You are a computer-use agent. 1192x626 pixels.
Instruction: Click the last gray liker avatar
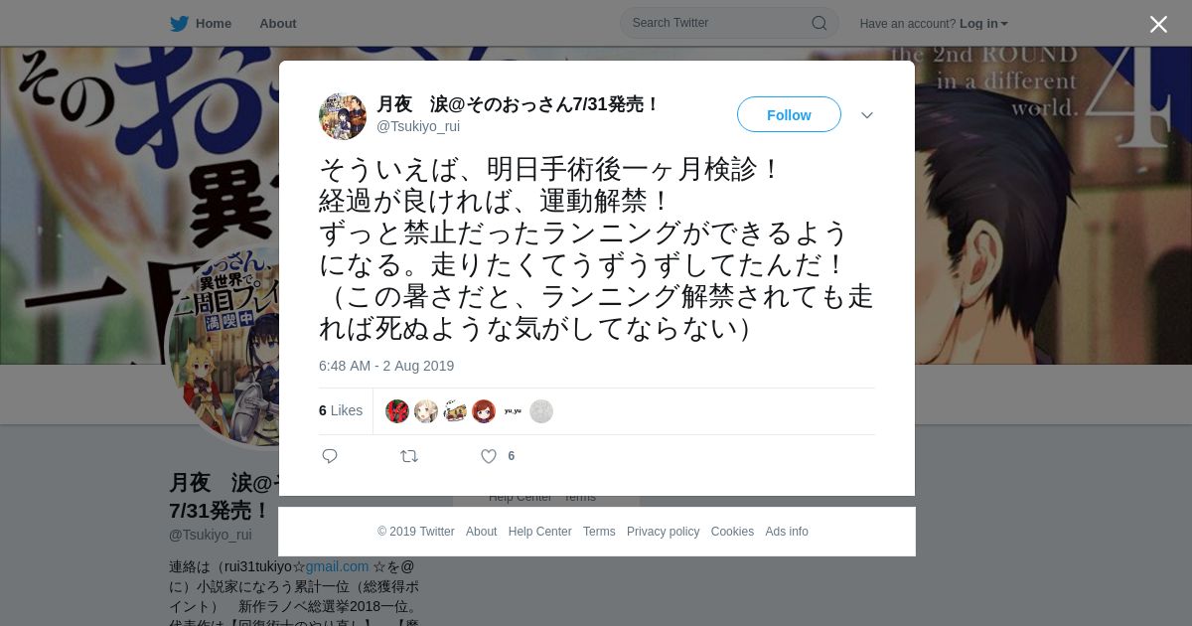[541, 411]
